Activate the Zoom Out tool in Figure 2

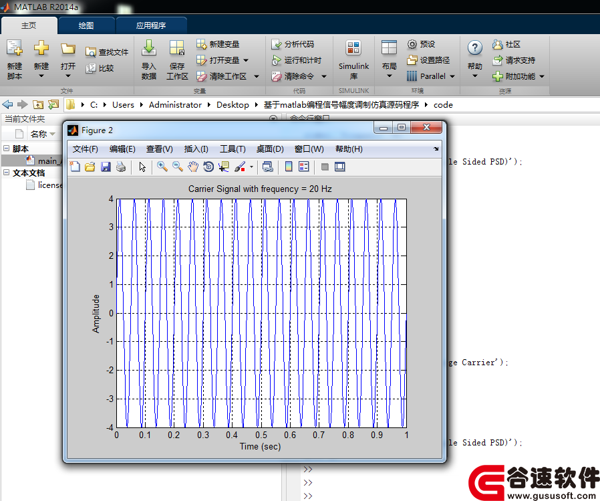[x=178, y=167]
